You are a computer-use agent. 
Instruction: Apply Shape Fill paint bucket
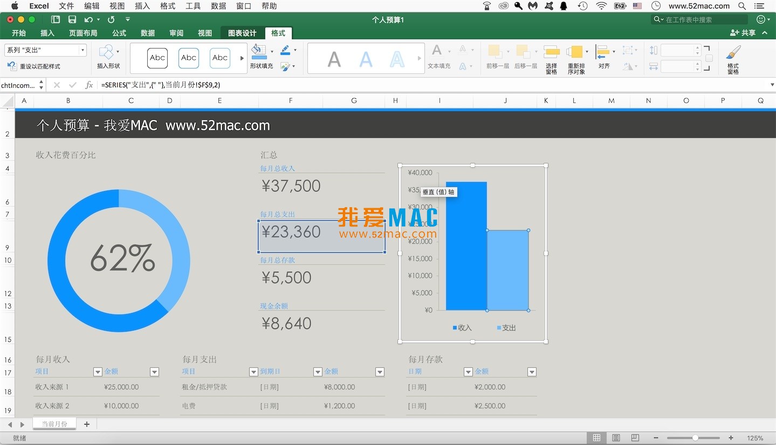[259, 51]
